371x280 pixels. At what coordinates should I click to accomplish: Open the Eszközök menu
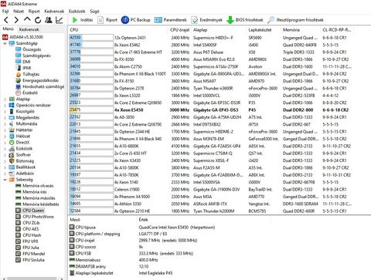77,12
